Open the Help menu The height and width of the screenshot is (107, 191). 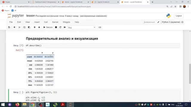pos(77,22)
